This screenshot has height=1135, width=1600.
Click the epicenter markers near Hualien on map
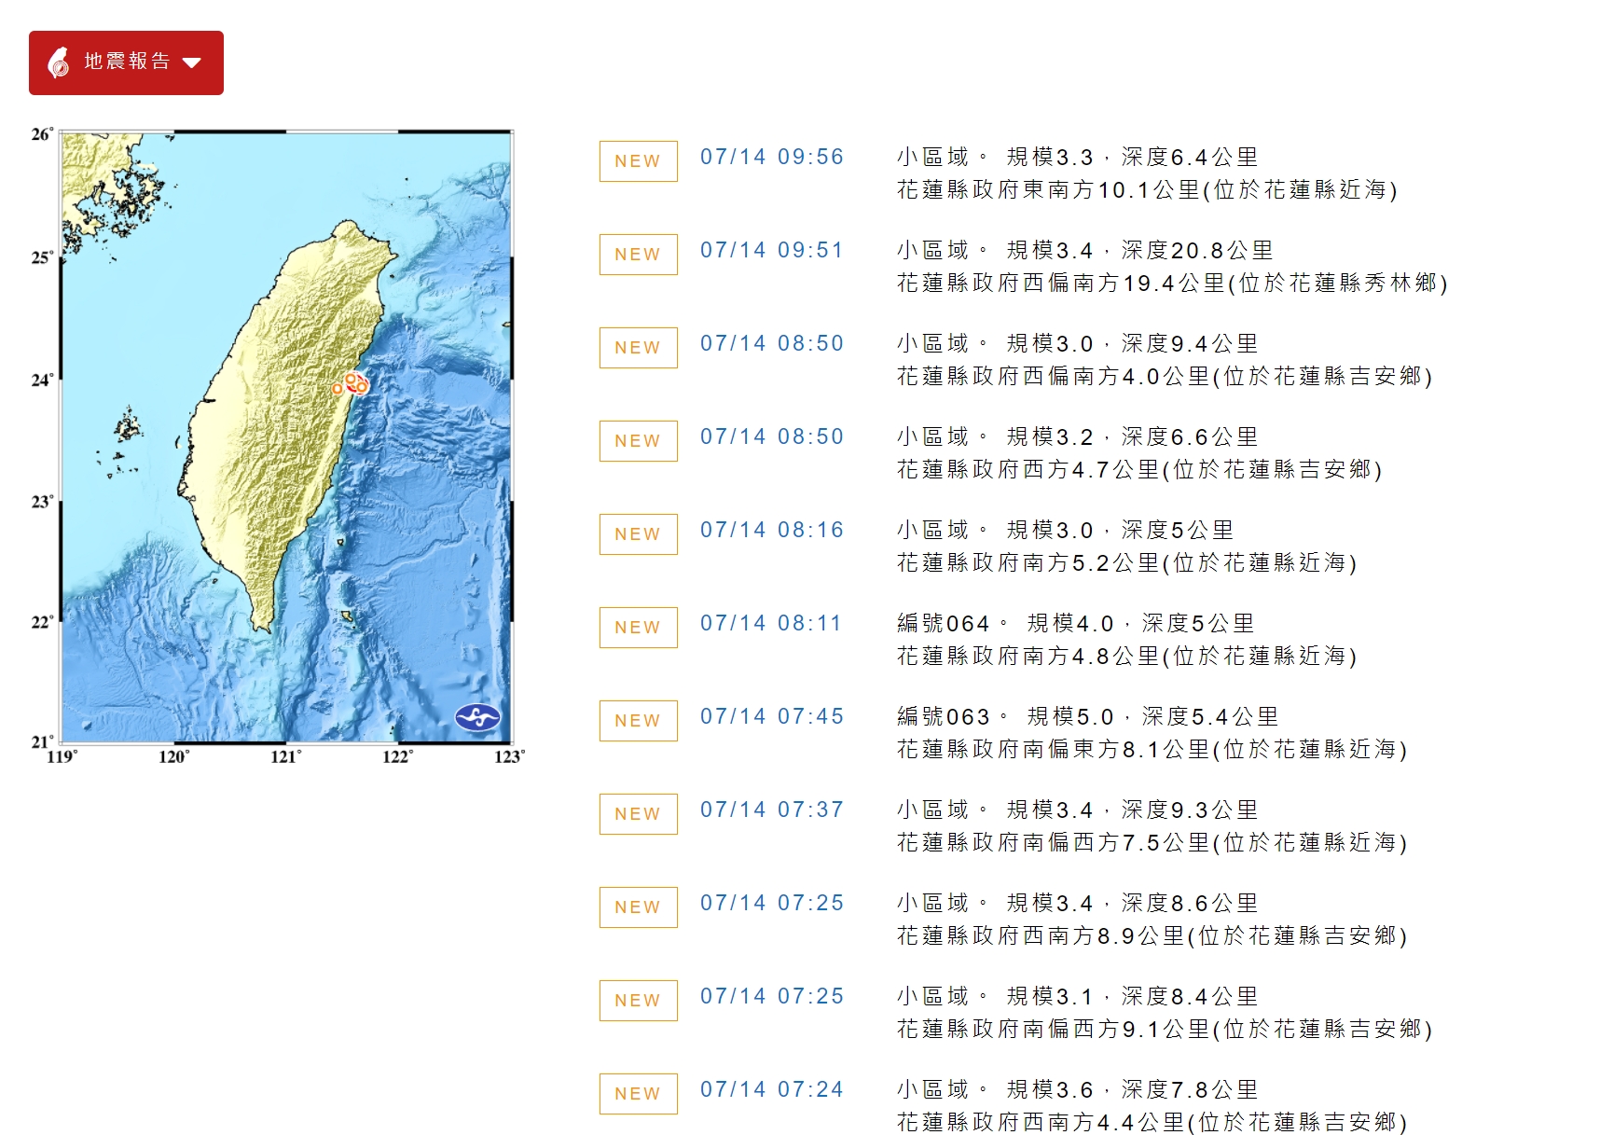pyautogui.click(x=351, y=383)
